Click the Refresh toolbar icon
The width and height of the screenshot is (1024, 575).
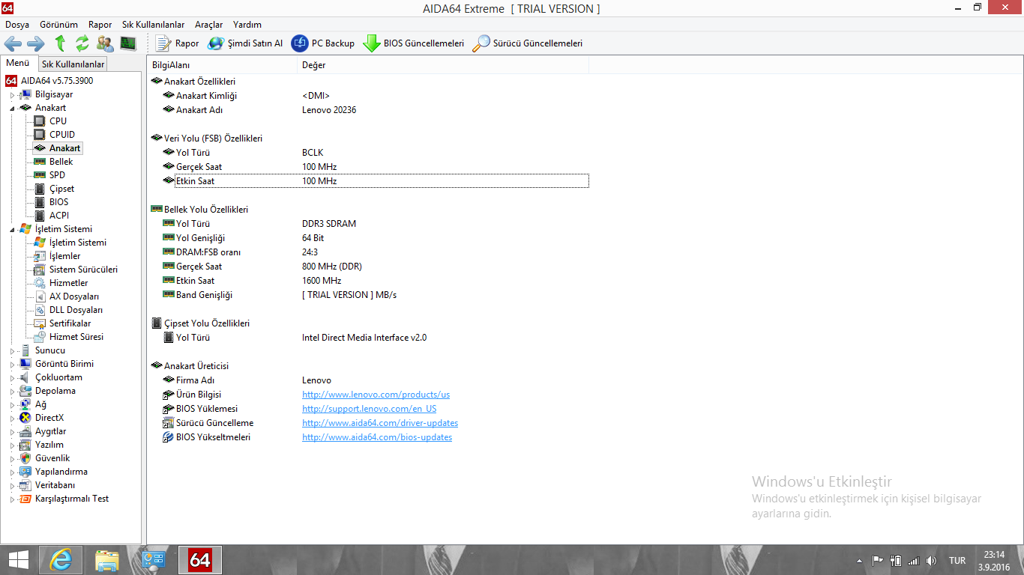click(x=82, y=43)
